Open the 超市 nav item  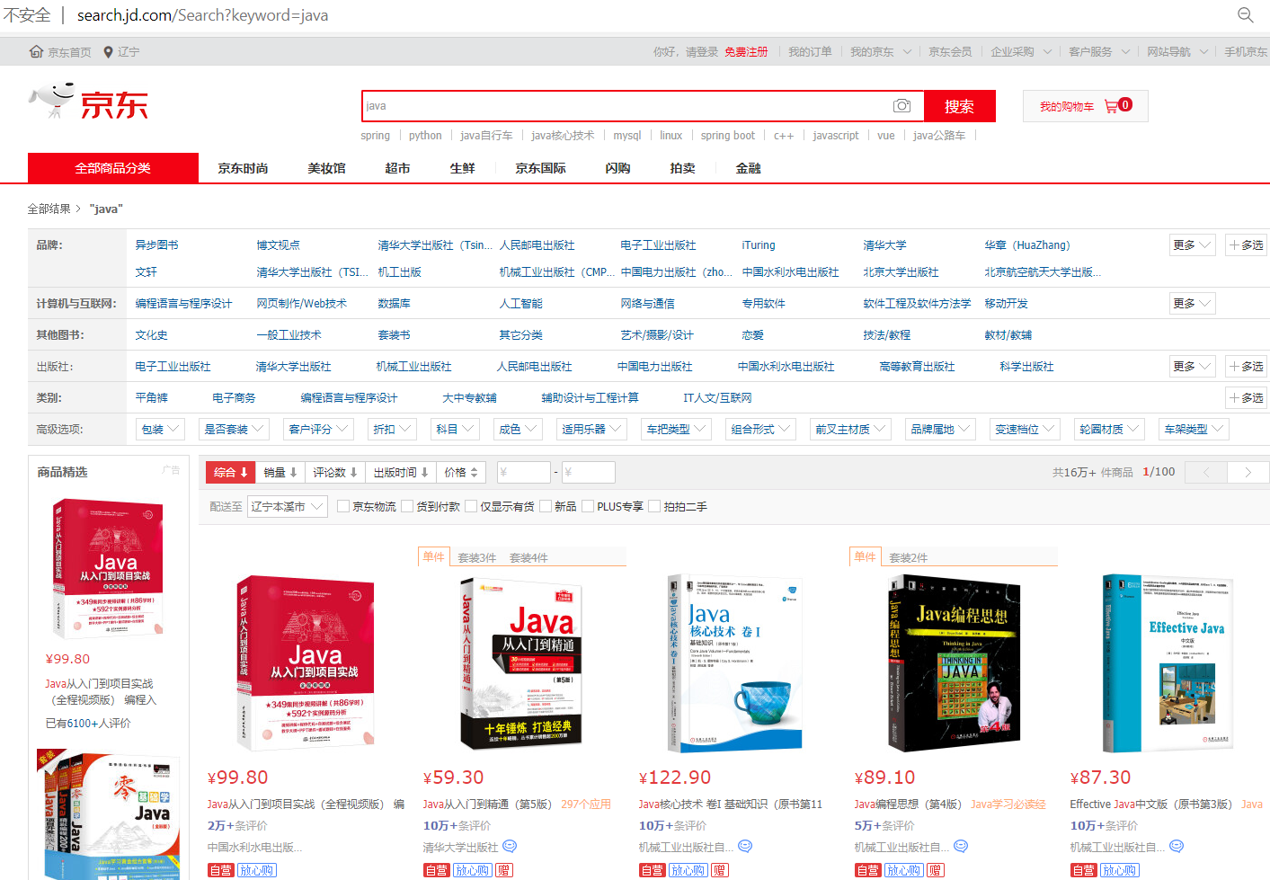397,168
